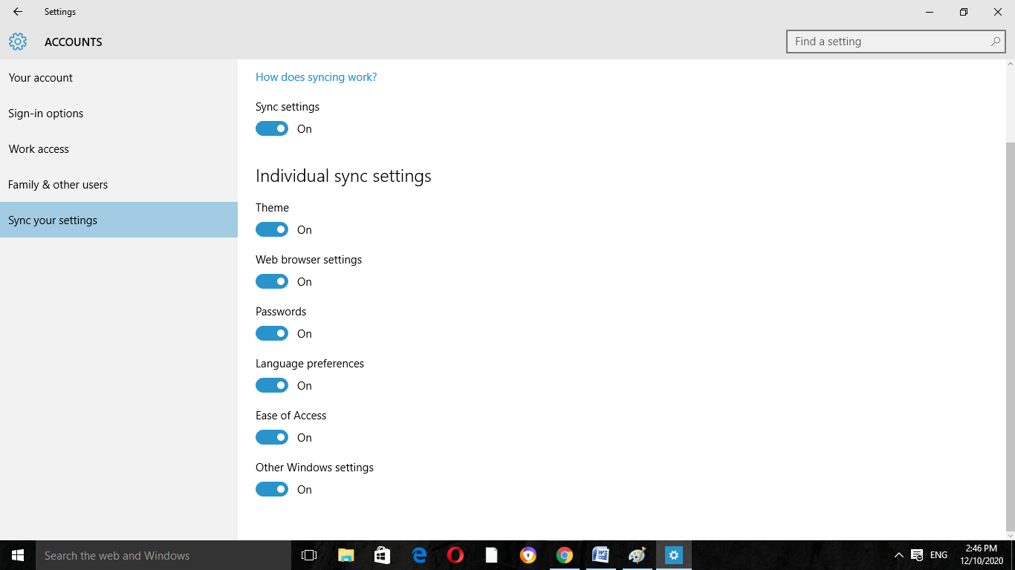The width and height of the screenshot is (1015, 570).
Task: Open the Windows Store taskbar icon
Action: [x=383, y=555]
